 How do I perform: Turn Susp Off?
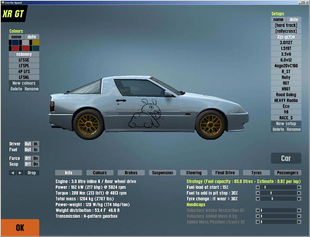point(28,164)
